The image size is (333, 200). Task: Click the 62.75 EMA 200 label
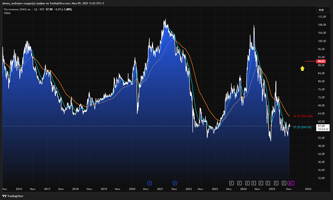[x=303, y=116]
